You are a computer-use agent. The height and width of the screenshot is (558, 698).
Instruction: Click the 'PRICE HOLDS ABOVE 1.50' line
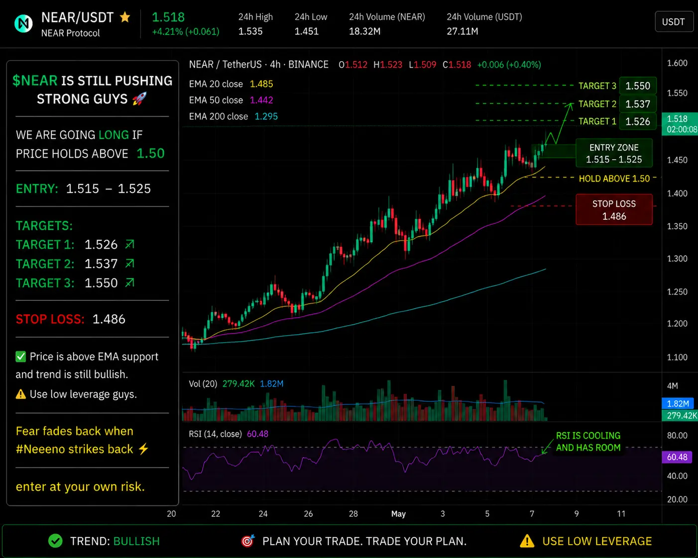tap(90, 154)
